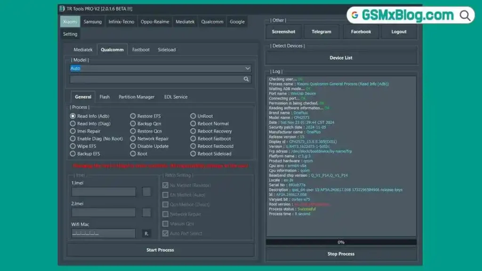Viewport: 482px width, 271px height.
Task: Open the Samsung brand tab
Action: pyautogui.click(x=93, y=22)
